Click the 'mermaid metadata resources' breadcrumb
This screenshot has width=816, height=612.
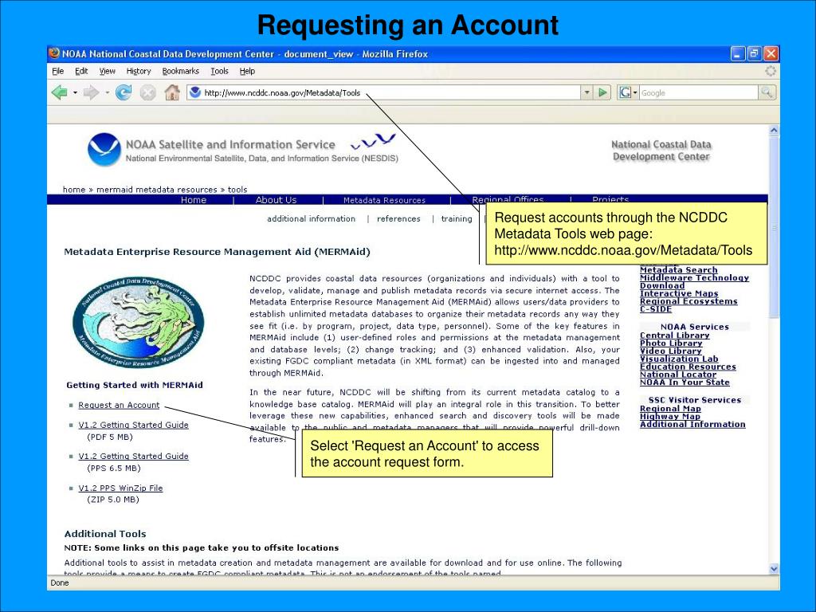click(x=157, y=190)
